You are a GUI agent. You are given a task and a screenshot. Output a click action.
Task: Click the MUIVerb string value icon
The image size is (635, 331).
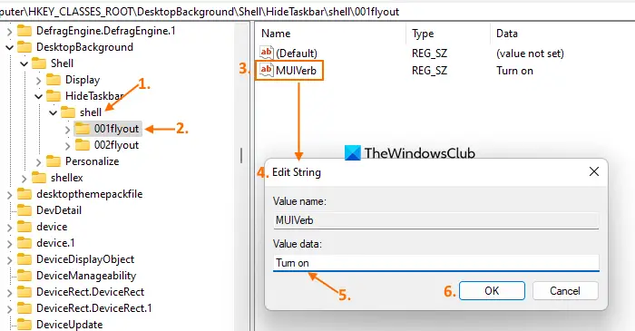(267, 70)
